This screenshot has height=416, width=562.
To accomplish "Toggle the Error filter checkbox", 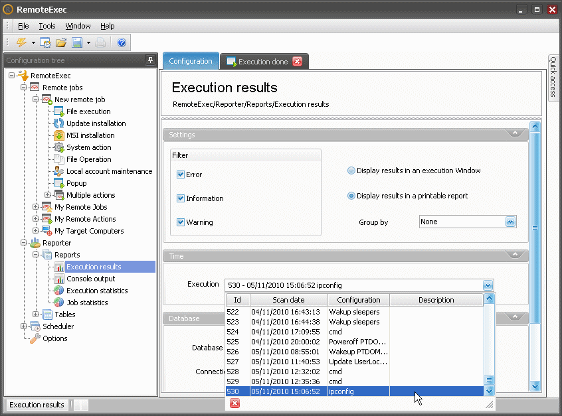I will [x=181, y=174].
